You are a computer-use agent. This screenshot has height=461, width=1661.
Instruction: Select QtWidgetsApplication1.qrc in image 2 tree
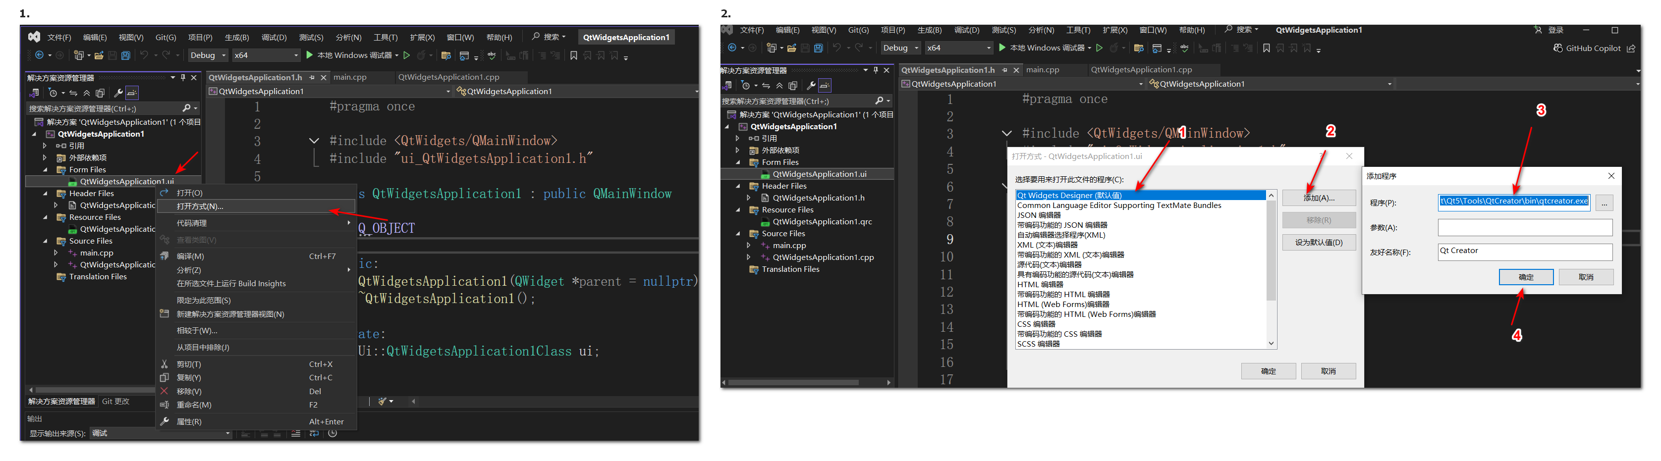(822, 222)
